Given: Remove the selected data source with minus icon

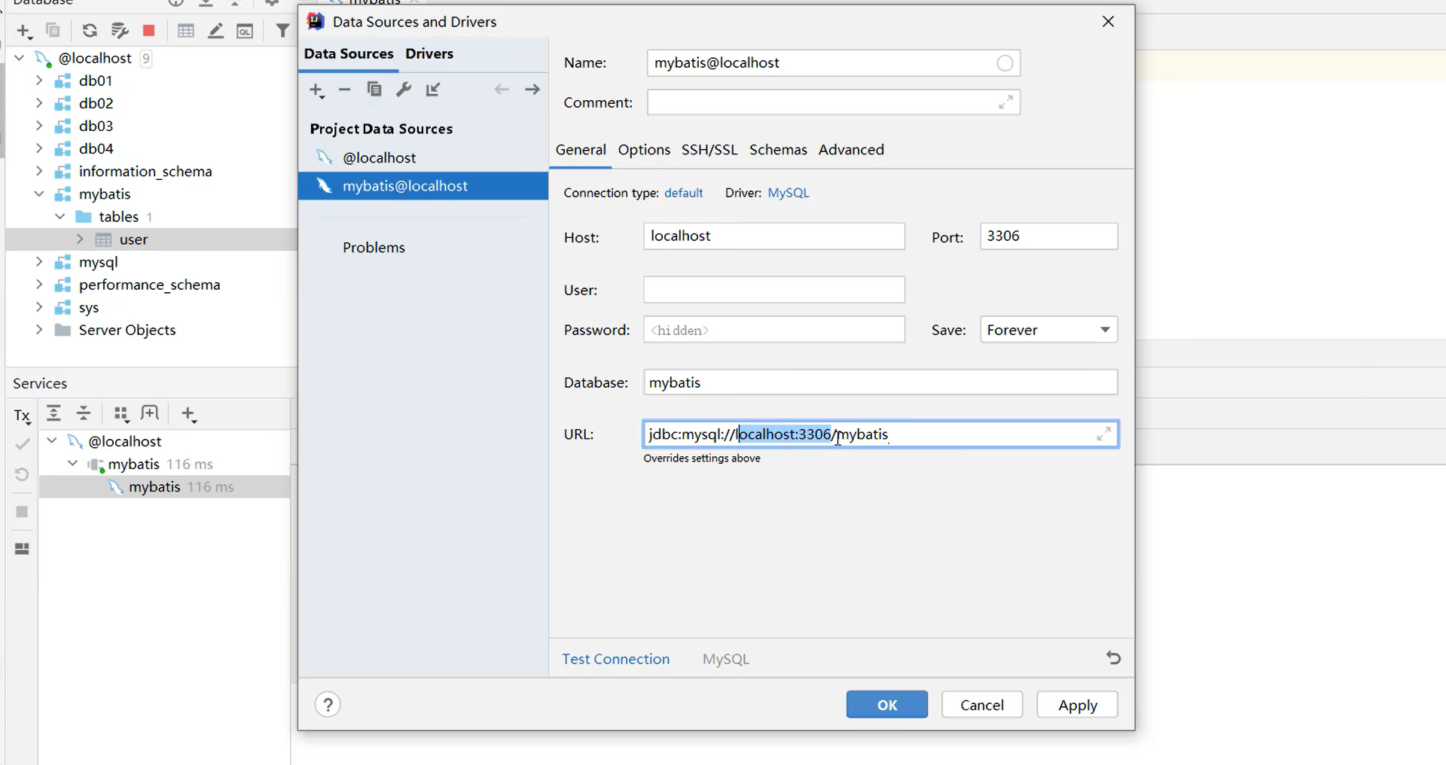Looking at the screenshot, I should 344,90.
